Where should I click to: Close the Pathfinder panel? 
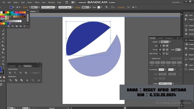[x=41, y=64]
